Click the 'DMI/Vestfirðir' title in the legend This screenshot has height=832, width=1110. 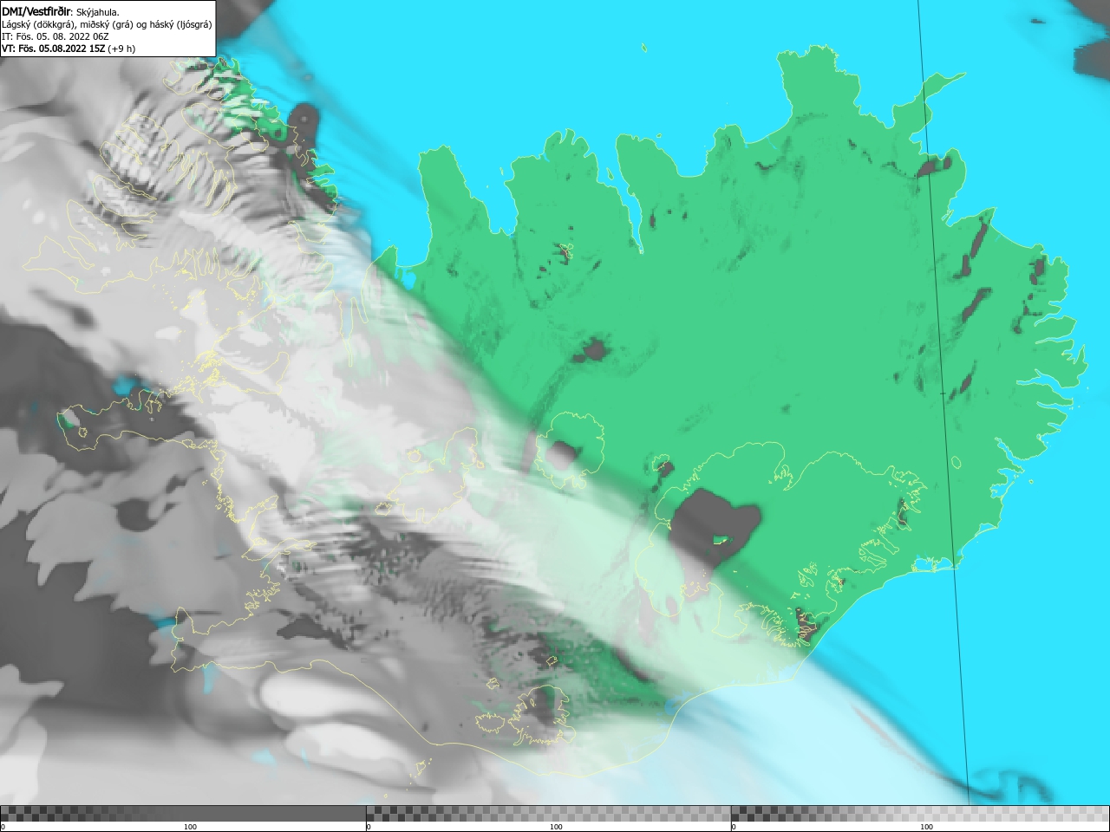[x=37, y=11]
